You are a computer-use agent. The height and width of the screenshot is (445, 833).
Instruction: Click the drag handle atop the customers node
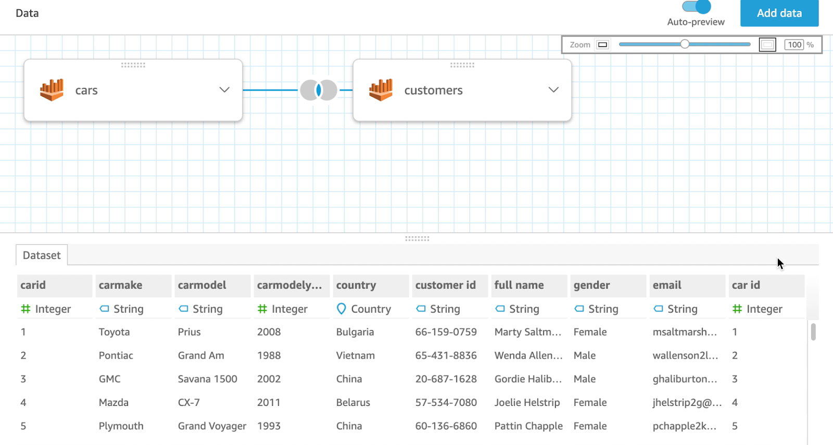(462, 65)
